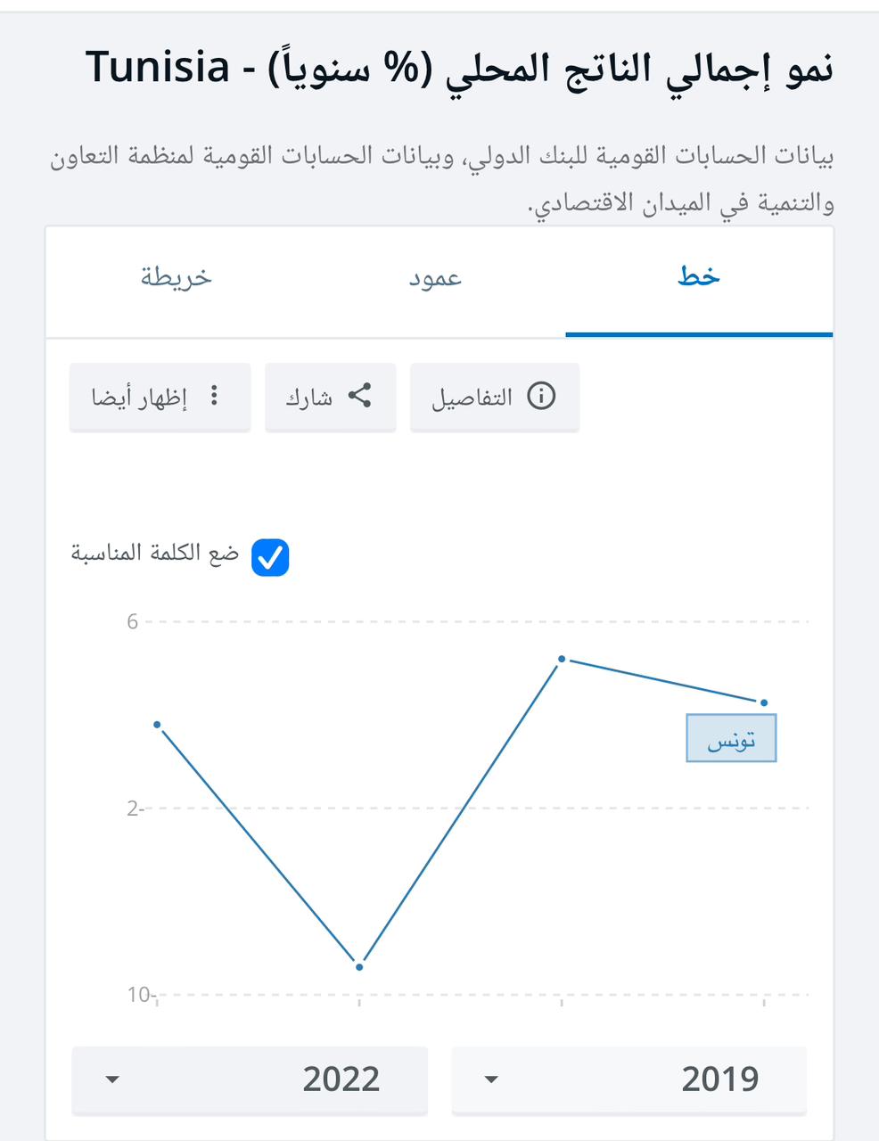The height and width of the screenshot is (1141, 879).
Task: Expand the arrow inside the 2022 selector
Action: 112,1079
